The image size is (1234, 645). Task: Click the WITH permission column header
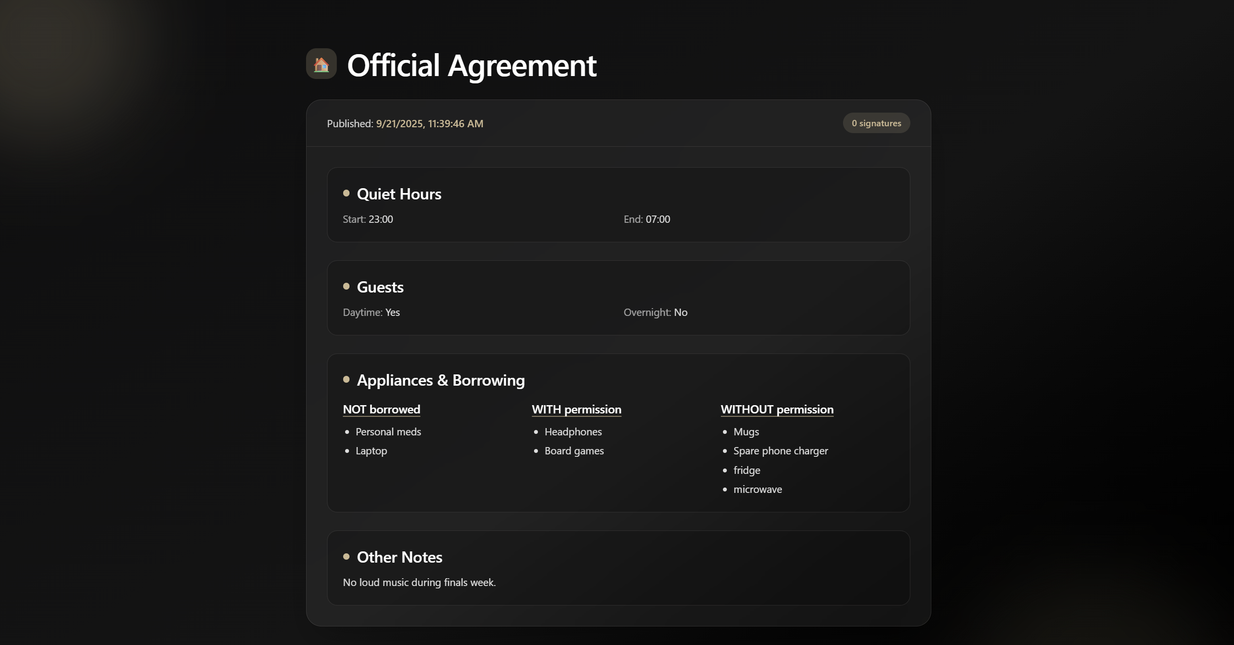[576, 410]
